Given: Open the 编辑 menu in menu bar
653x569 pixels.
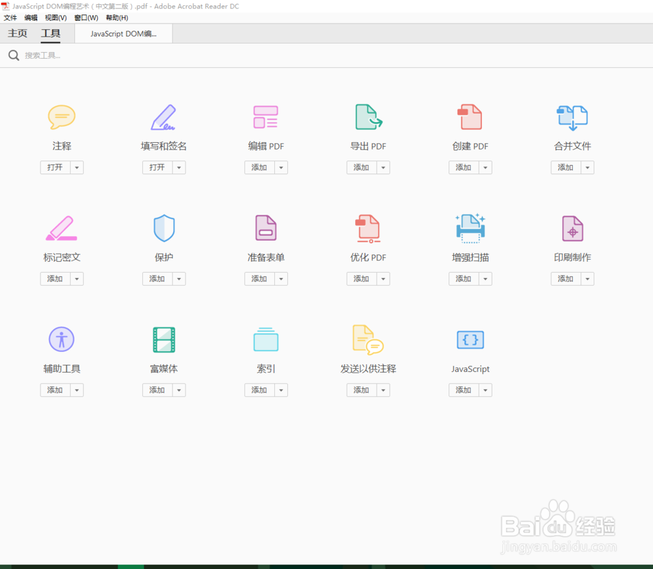Looking at the screenshot, I should click(31, 18).
